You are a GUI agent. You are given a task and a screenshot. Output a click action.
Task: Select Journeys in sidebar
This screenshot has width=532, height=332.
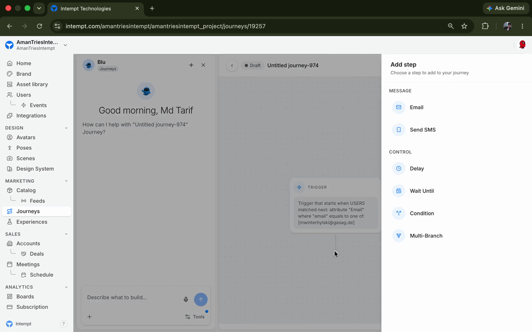coord(36,211)
